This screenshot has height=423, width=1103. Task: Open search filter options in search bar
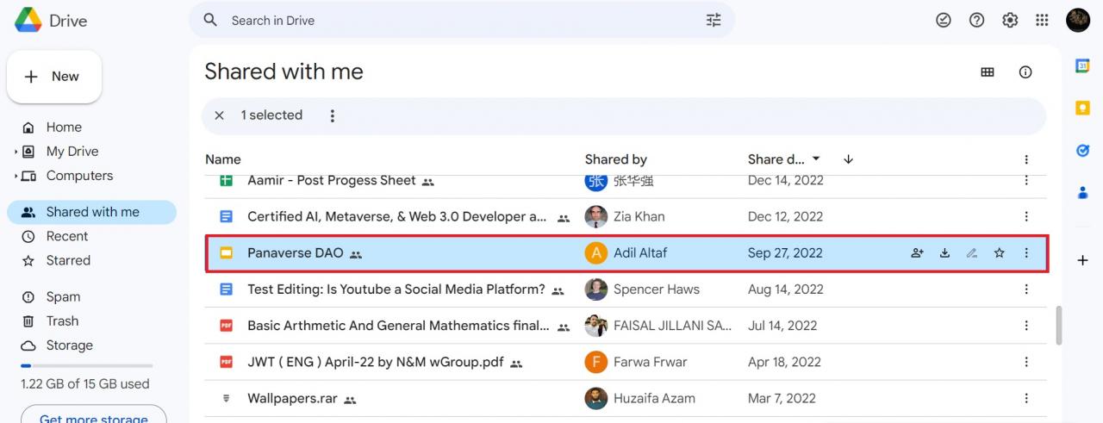pos(714,21)
